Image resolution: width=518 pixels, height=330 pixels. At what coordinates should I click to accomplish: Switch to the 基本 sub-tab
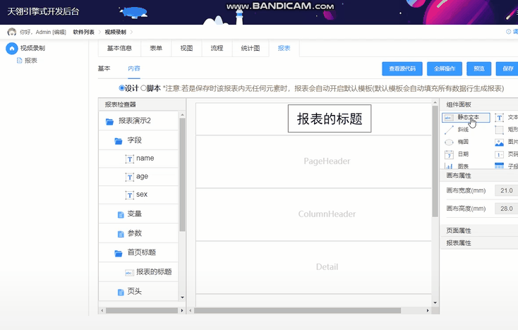104,68
